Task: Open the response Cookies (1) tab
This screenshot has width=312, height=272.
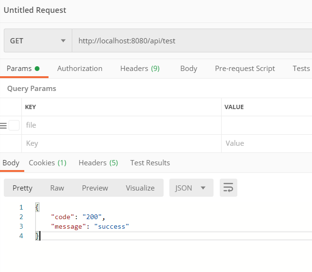Action: [x=48, y=163]
